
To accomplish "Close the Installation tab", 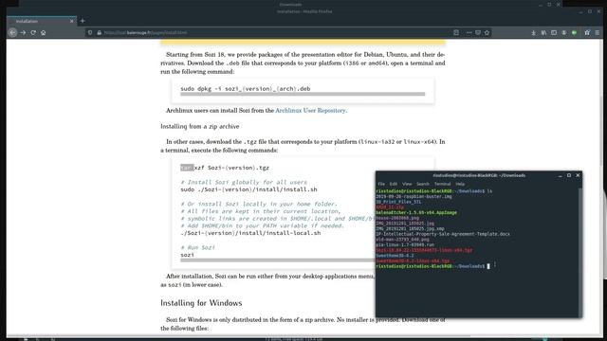I will (72, 21).
